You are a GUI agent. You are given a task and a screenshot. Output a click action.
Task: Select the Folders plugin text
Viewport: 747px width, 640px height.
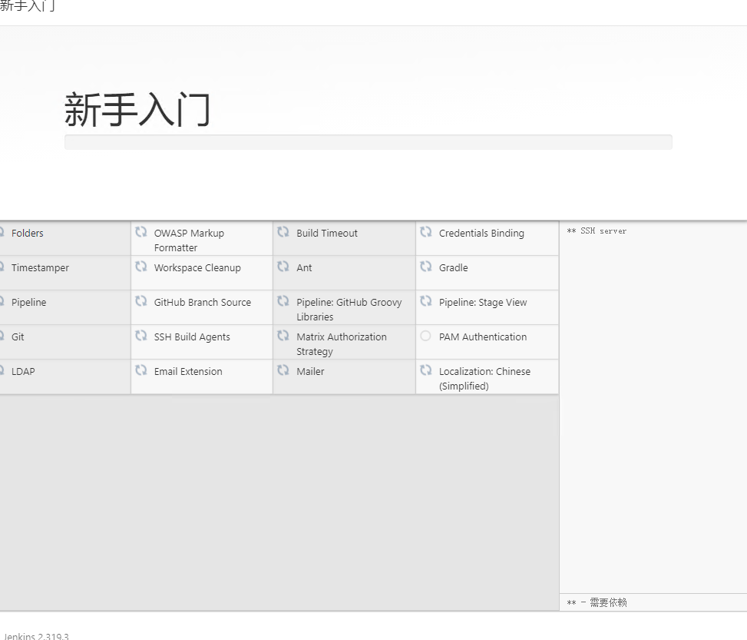pyautogui.click(x=28, y=234)
